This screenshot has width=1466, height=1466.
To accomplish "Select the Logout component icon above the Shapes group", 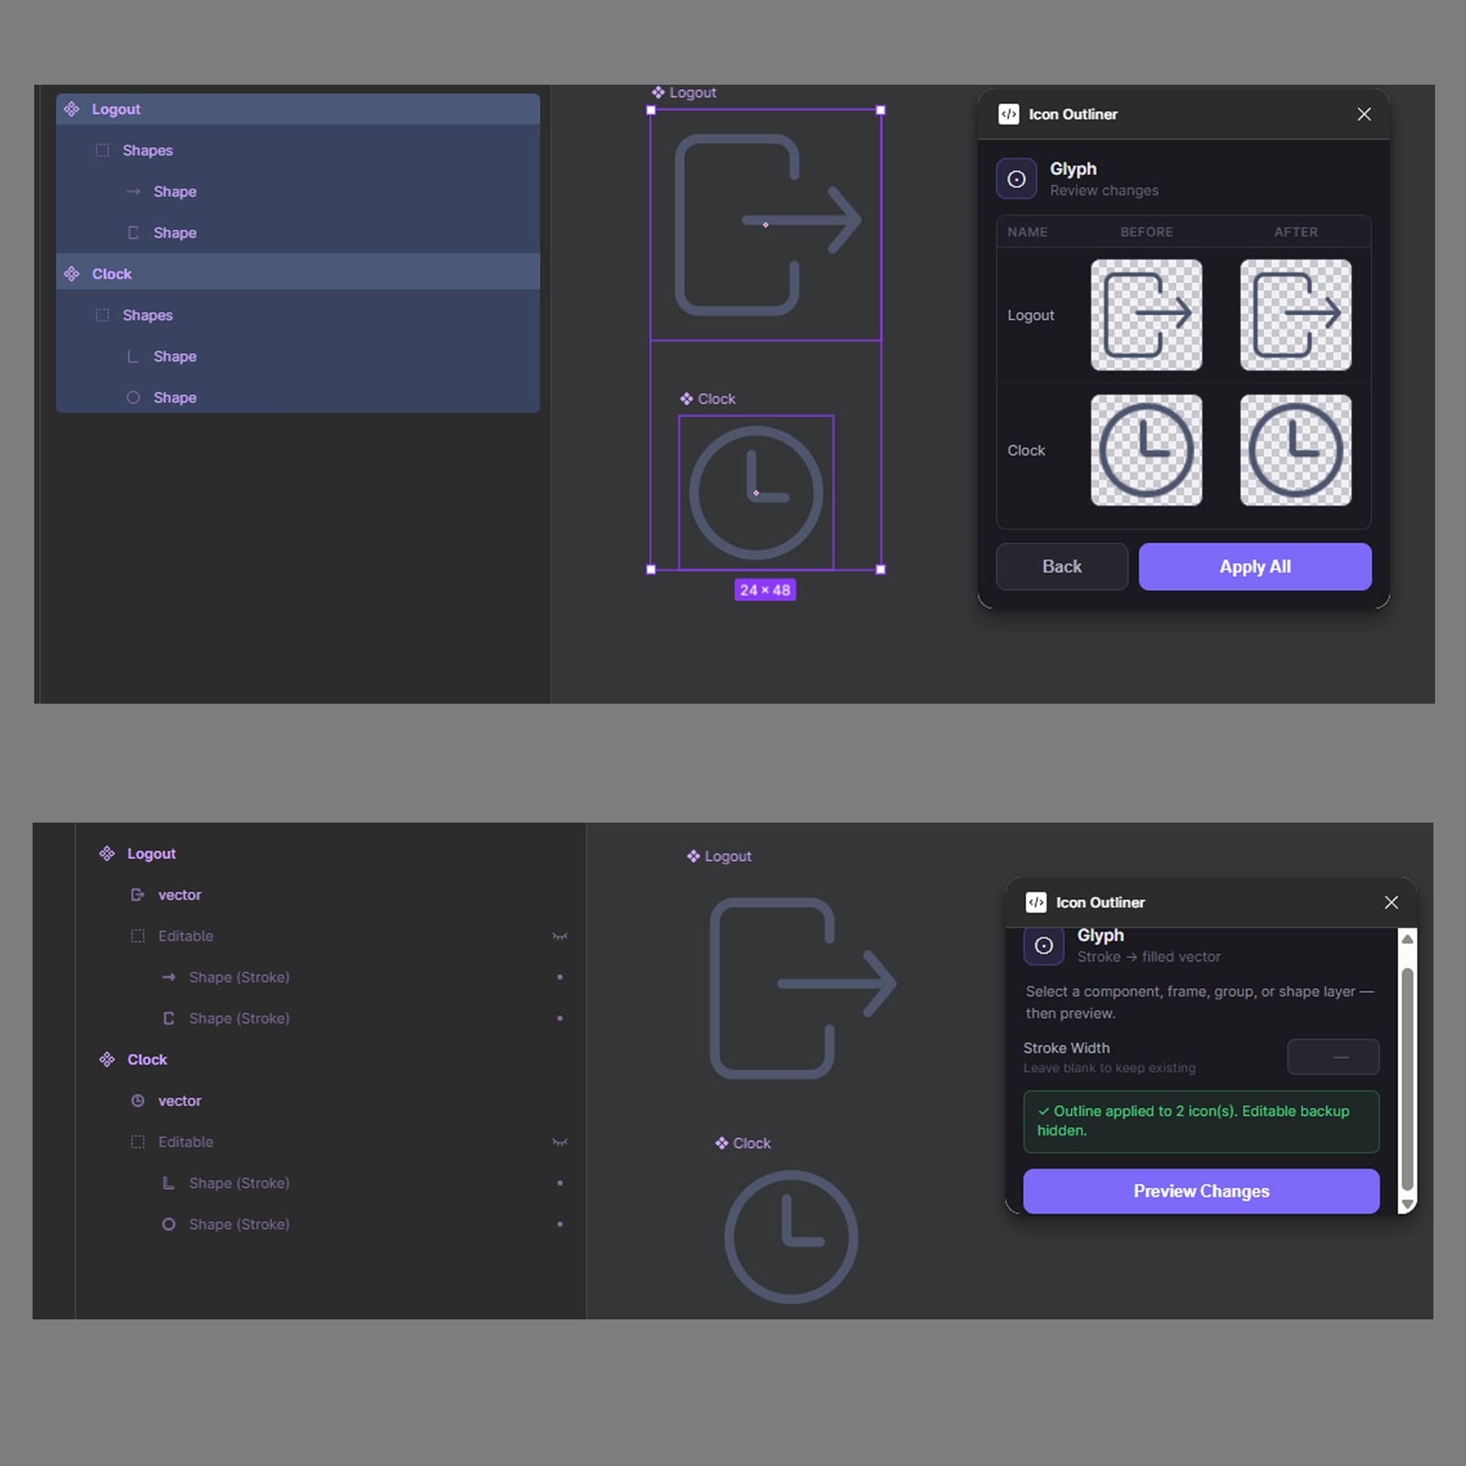I will coord(72,109).
